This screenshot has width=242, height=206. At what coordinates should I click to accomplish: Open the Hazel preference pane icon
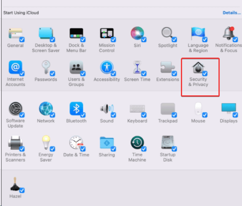[x=15, y=184]
